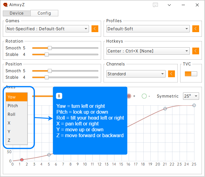
Task: Open the Hotkeys Center Ctrl+X dropdown
Action: click(x=148, y=51)
